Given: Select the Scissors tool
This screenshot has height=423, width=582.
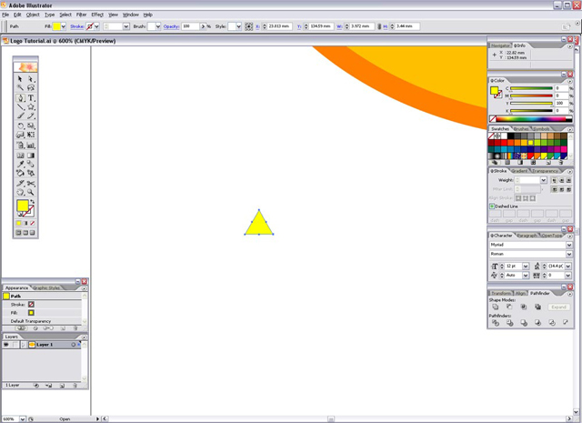Looking at the screenshot, I should (x=31, y=184).
